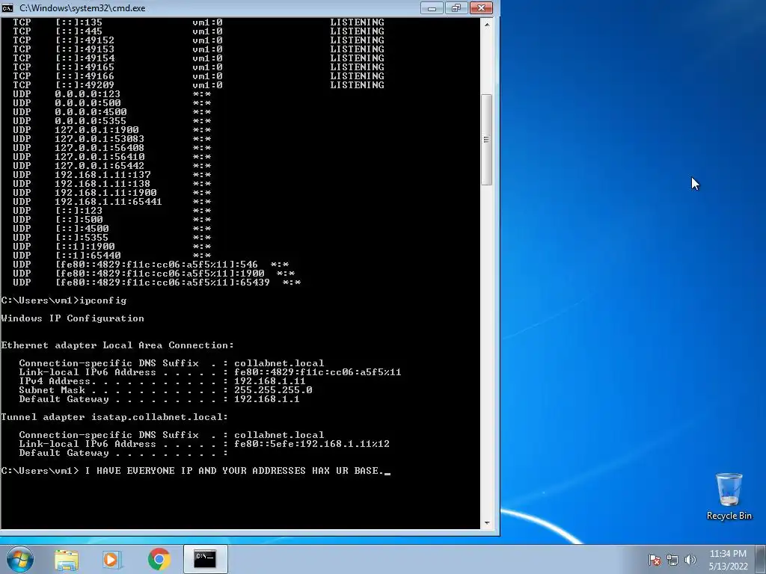Viewport: 766px width, 574px height.
Task: Launch Windows Media Player from taskbar
Action: [x=112, y=559]
